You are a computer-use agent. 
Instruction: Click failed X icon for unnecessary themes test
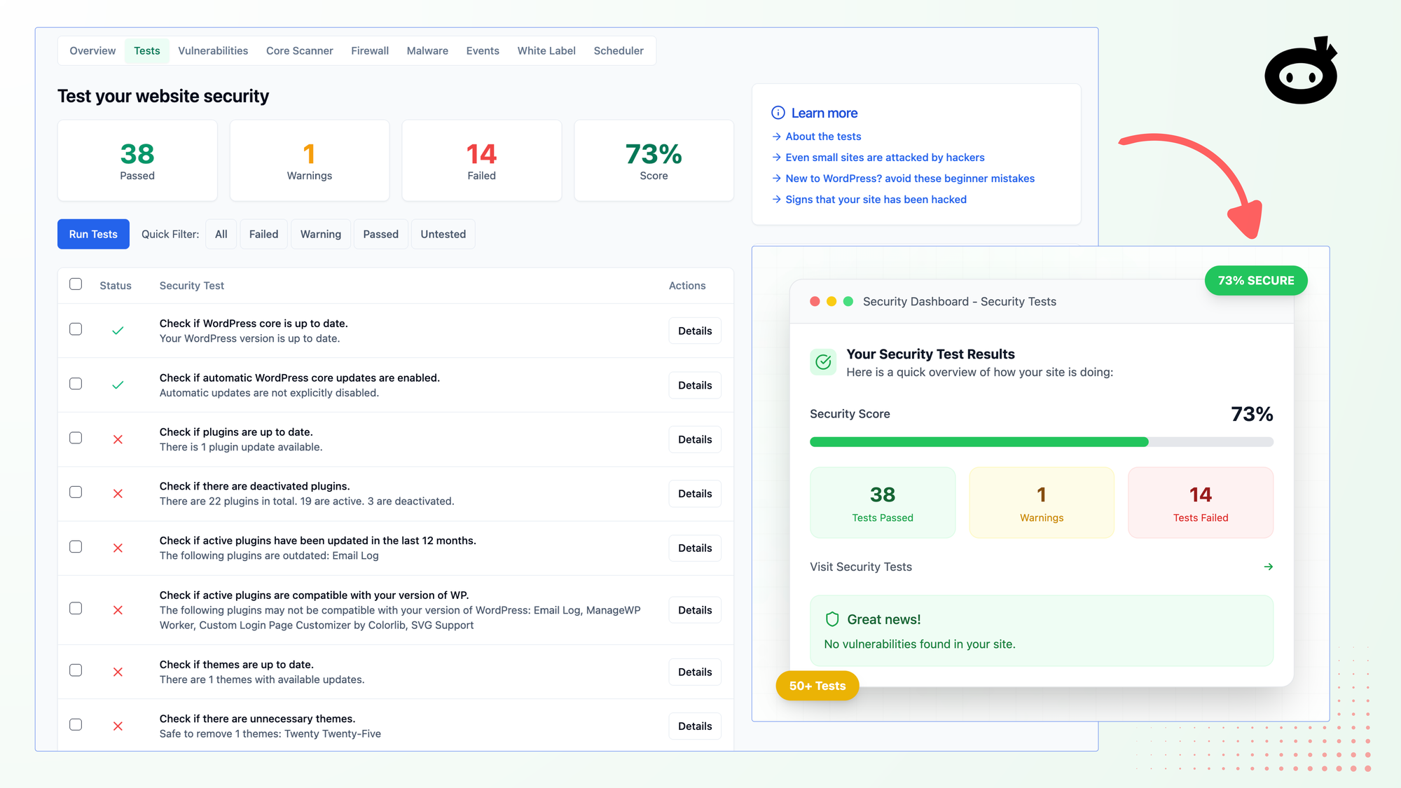(x=118, y=726)
